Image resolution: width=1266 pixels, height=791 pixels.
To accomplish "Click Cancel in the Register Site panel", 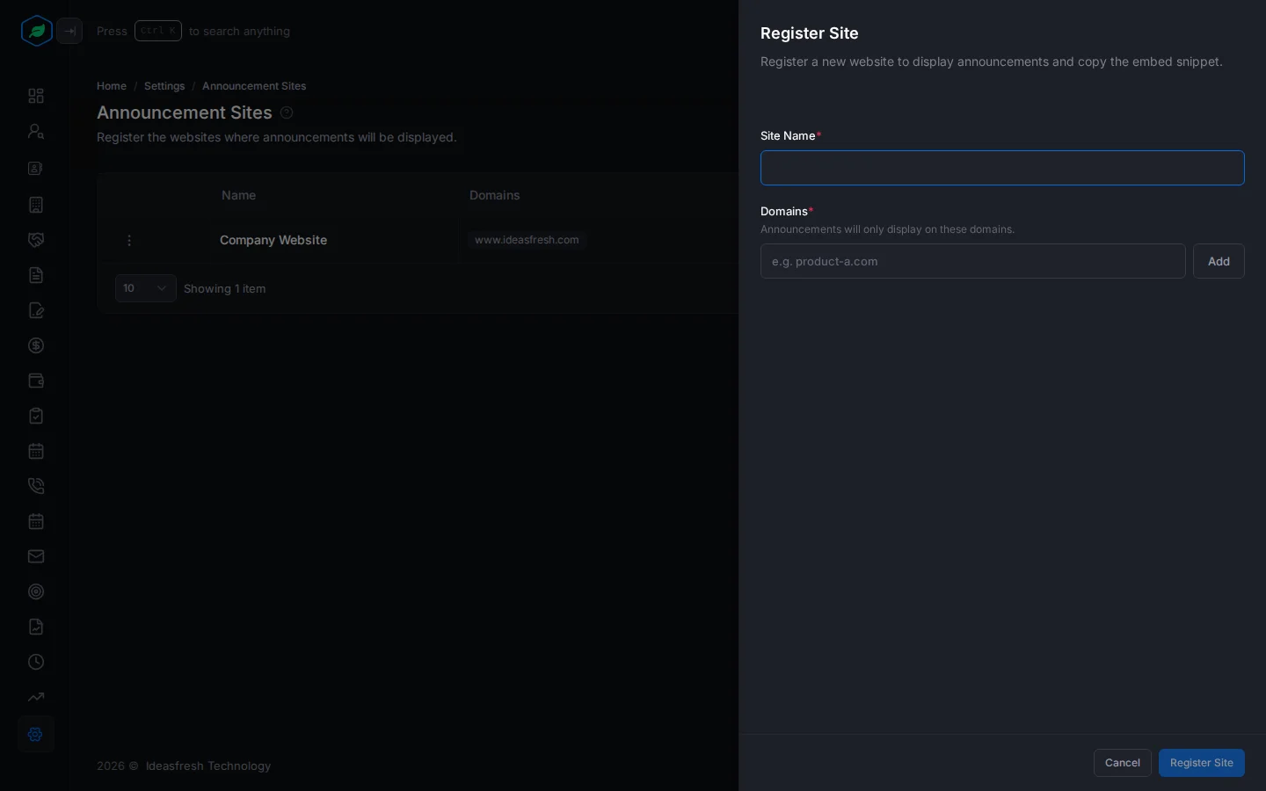I will pos(1123,763).
